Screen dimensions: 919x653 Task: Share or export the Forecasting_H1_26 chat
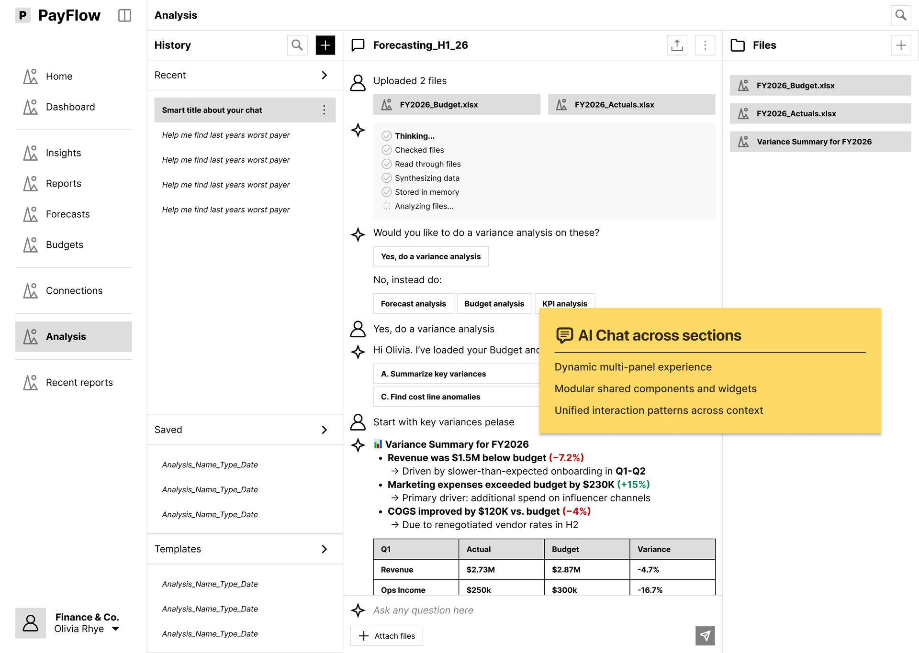[x=677, y=45]
